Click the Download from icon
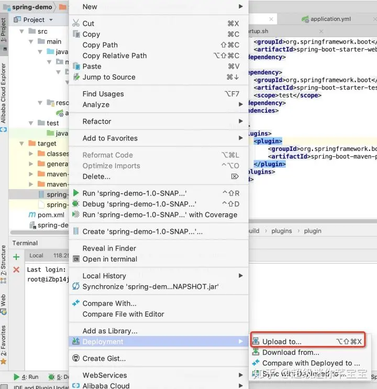This screenshot has height=389, width=377. click(x=256, y=352)
